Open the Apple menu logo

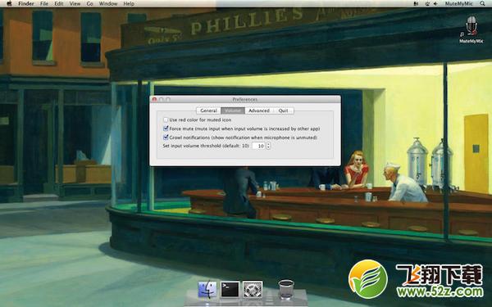click(9, 4)
